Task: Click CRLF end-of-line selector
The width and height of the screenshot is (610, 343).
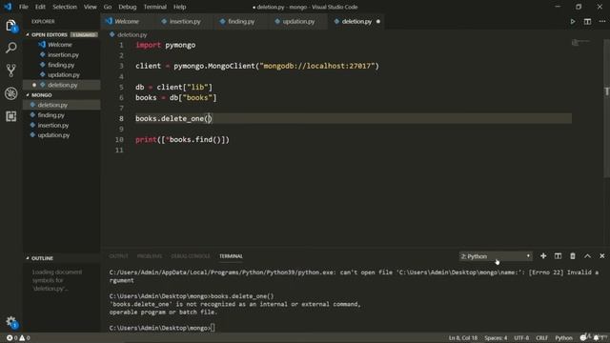Action: [x=541, y=338]
